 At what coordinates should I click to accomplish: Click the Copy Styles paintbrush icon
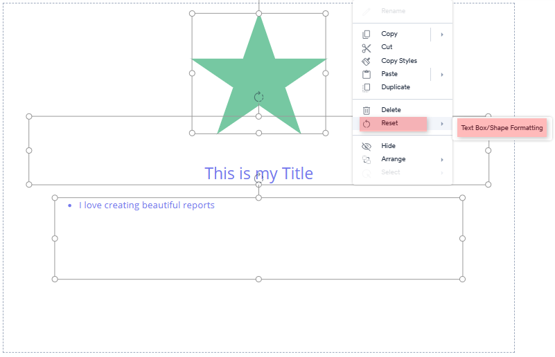tap(367, 61)
